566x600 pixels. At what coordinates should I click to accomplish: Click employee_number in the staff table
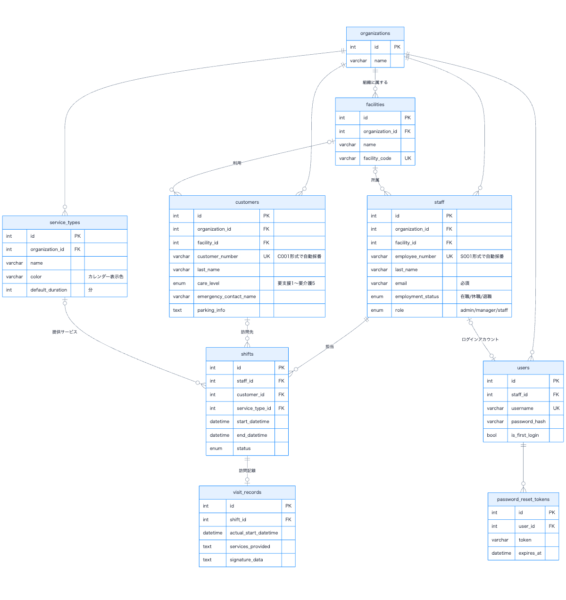click(417, 257)
